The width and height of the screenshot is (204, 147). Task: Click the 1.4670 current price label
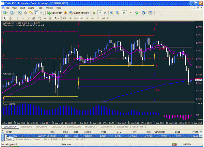point(199,80)
